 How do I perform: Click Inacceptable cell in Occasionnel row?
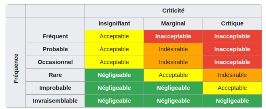click(232, 62)
